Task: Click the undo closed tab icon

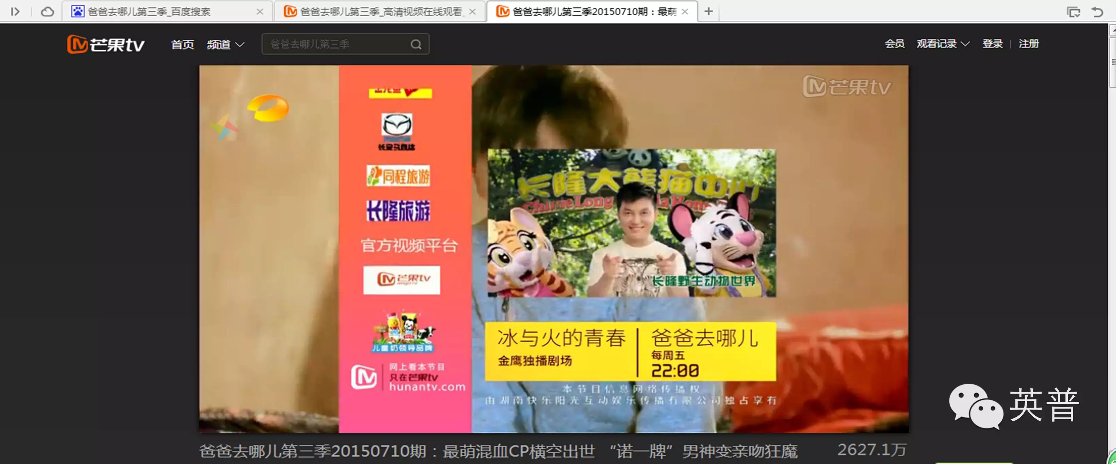Action: [x=1097, y=12]
